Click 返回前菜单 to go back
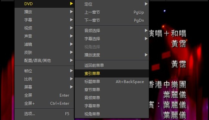Viewport: 209px width, 120px height. [x=112, y=65]
